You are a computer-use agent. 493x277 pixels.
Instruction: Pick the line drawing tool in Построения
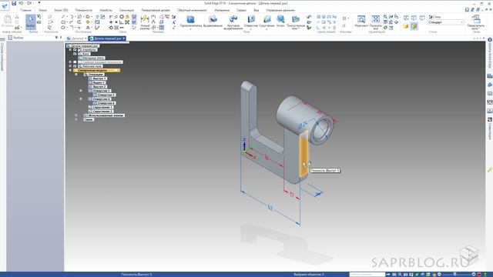tap(63, 17)
